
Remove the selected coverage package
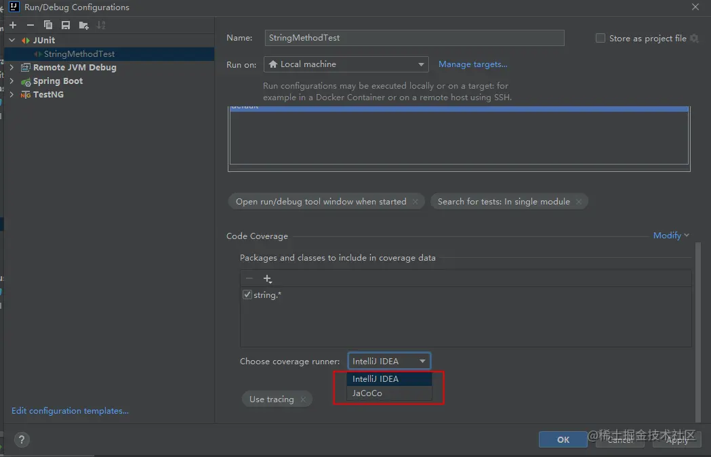click(x=249, y=278)
